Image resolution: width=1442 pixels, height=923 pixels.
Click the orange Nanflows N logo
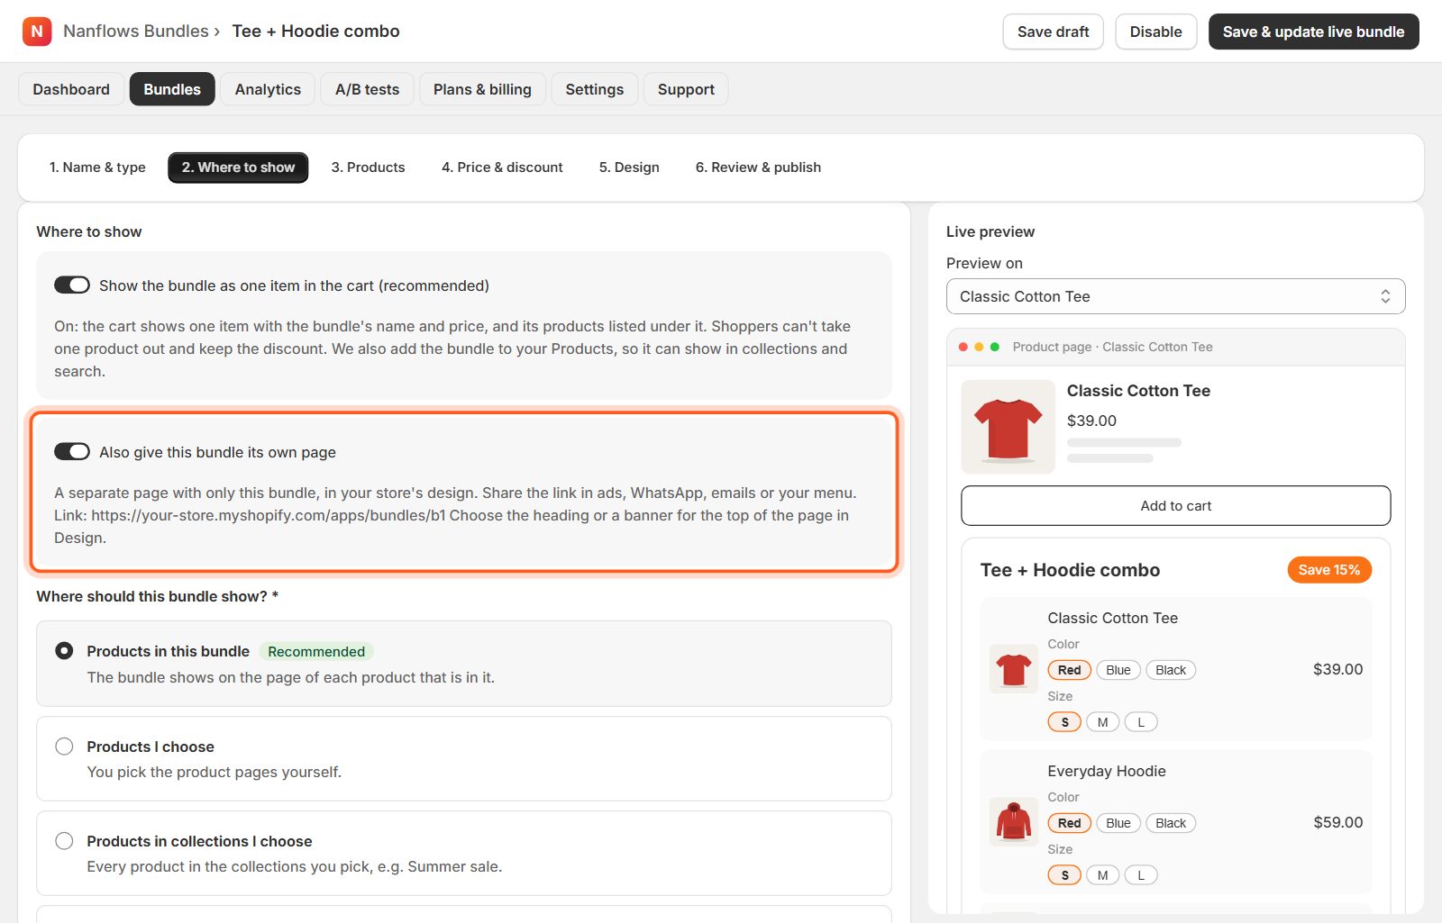37,32
